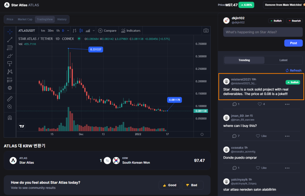
Task: Take a chart snapshot with camera icon
Action: (x=206, y=31)
